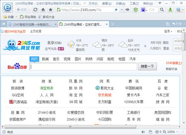Click the toolbar search magnifier icon
The height and width of the screenshot is (135, 186).
[162, 10]
